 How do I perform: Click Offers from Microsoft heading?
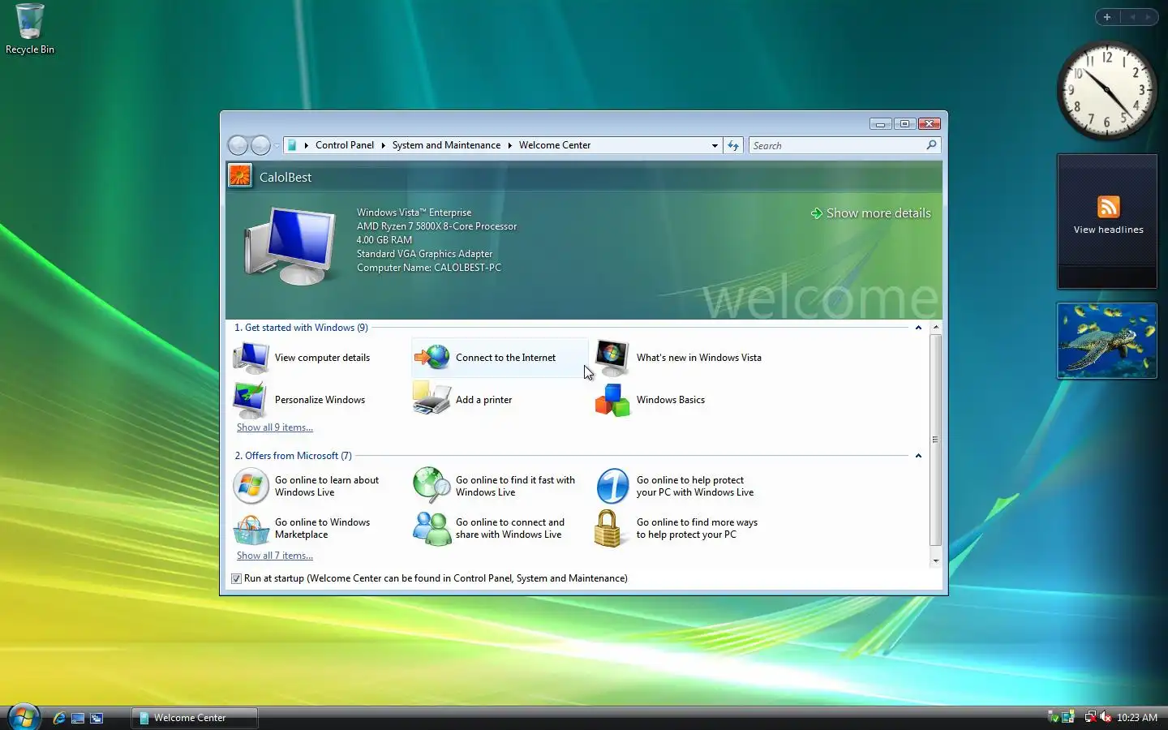point(293,456)
